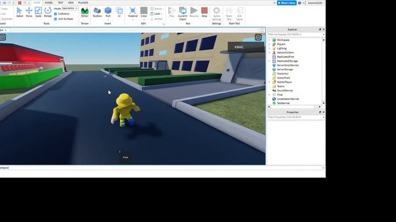The image size is (396, 222).
Task: Click the command bar input
Action: click(x=161, y=168)
